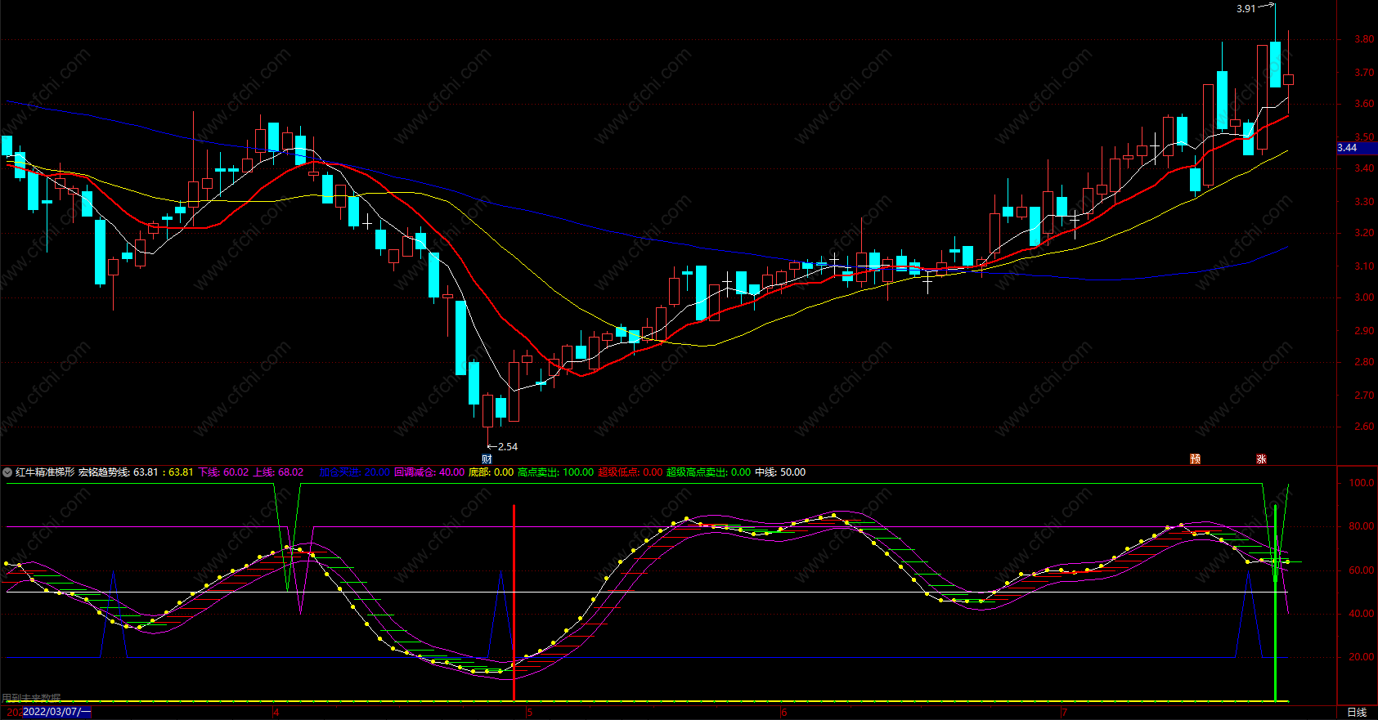The width and height of the screenshot is (1378, 720).
Task: Click the 红牛精准梯形 indicator name
Action: point(45,472)
